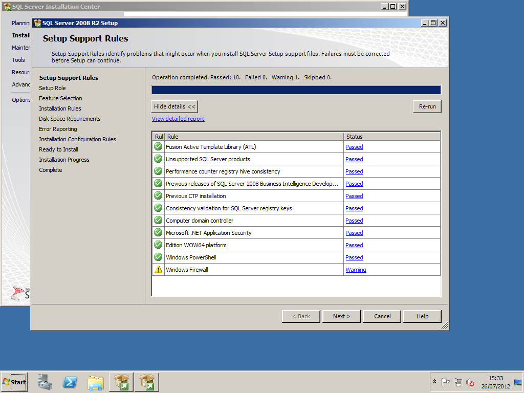Open Help for setup
This screenshot has height=393, width=524.
tap(422, 316)
